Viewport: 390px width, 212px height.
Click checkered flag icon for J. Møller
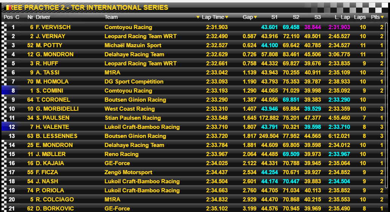[x=4, y=154]
